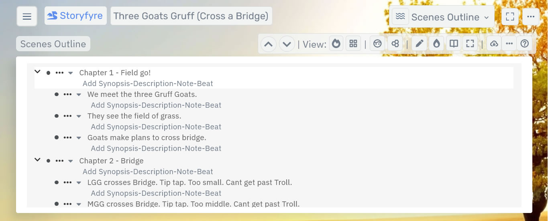This screenshot has width=548, height=221.
Task: Click the flame view icon
Action: [336, 44]
